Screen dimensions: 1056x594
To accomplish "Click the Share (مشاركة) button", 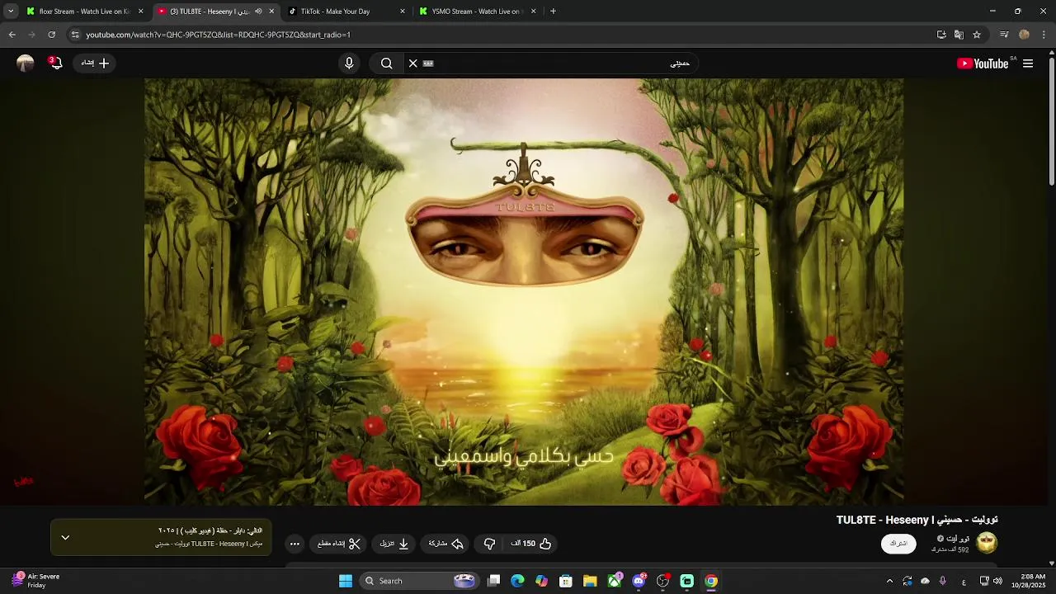I will point(446,544).
